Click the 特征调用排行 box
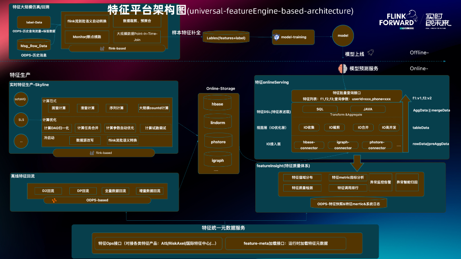 coord(348,188)
